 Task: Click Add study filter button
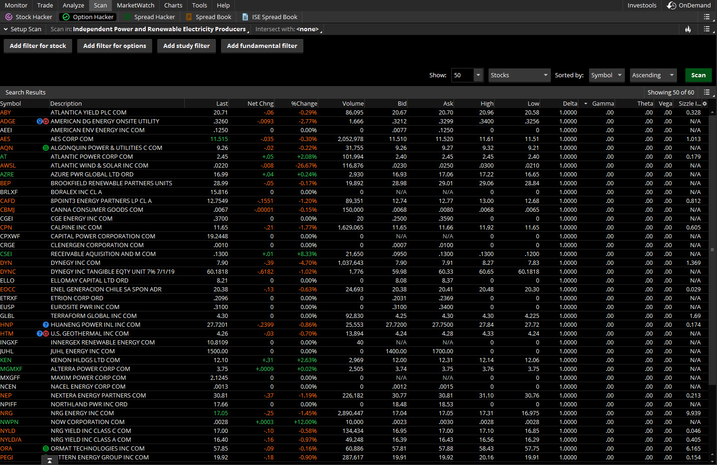[x=186, y=46]
